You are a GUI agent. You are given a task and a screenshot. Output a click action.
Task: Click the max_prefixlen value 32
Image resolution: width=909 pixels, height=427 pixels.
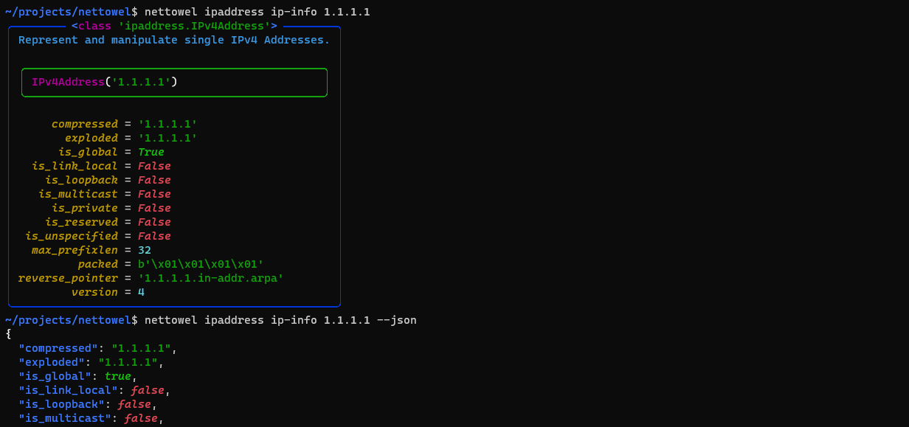coord(144,249)
